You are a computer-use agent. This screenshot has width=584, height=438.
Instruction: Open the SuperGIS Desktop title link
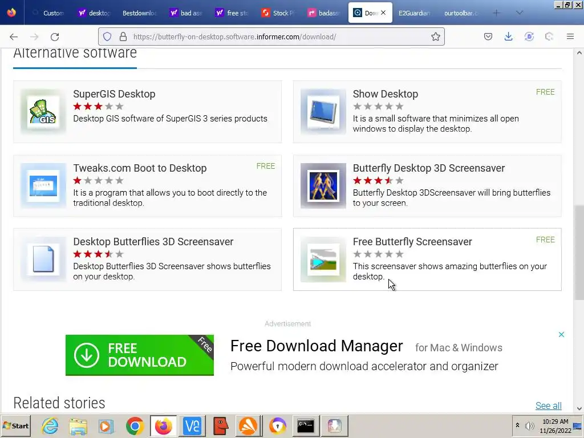(x=114, y=94)
